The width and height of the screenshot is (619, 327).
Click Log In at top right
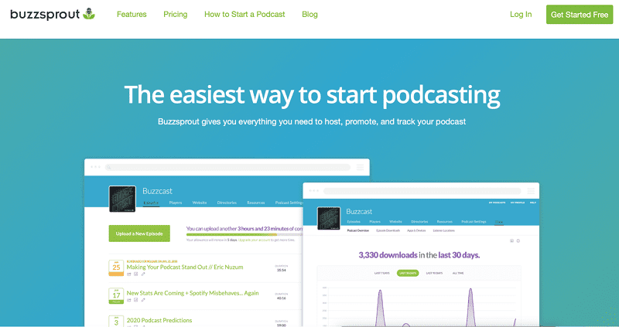click(521, 14)
